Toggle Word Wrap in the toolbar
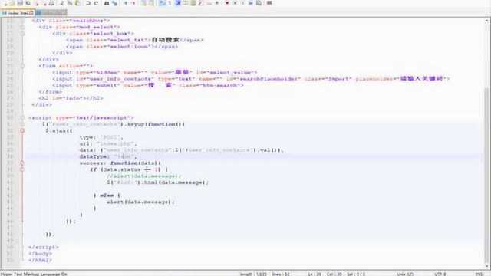Viewport: 491px width, 276px height. coord(162,3)
